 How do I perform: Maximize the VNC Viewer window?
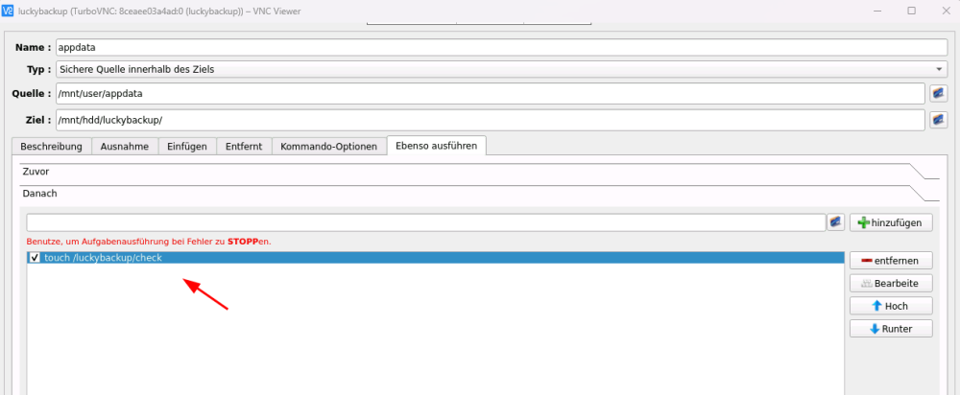(x=912, y=11)
